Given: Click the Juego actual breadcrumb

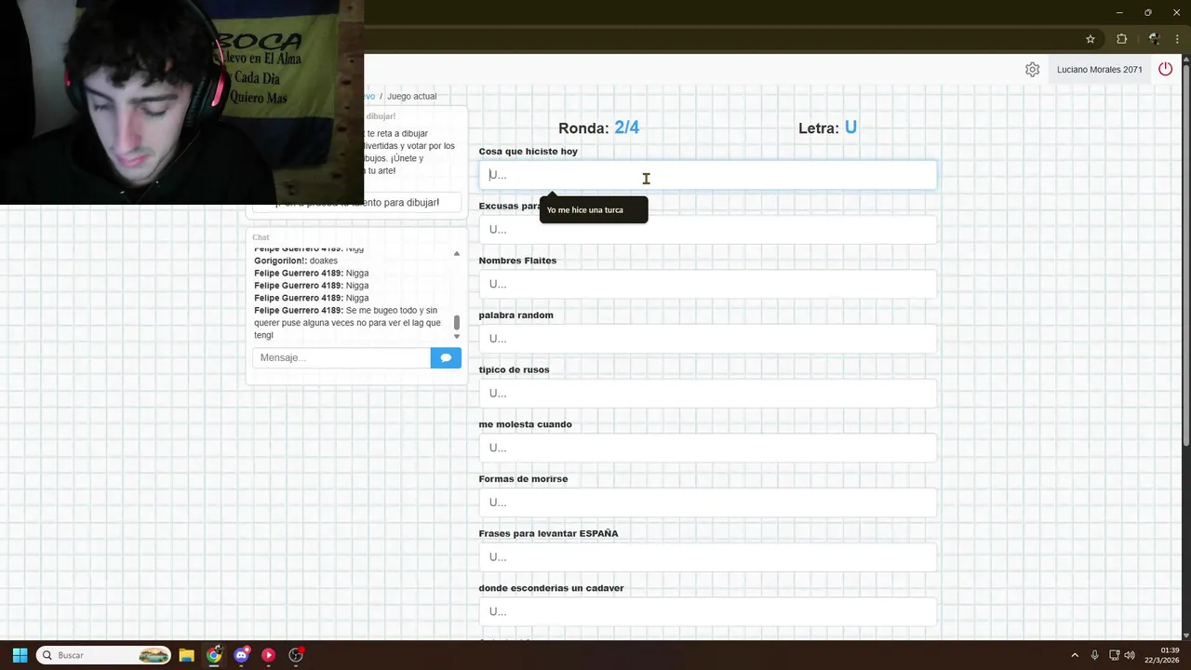Looking at the screenshot, I should [411, 96].
